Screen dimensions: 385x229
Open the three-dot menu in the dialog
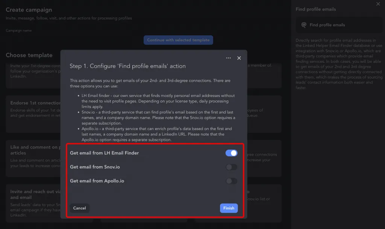pyautogui.click(x=228, y=58)
